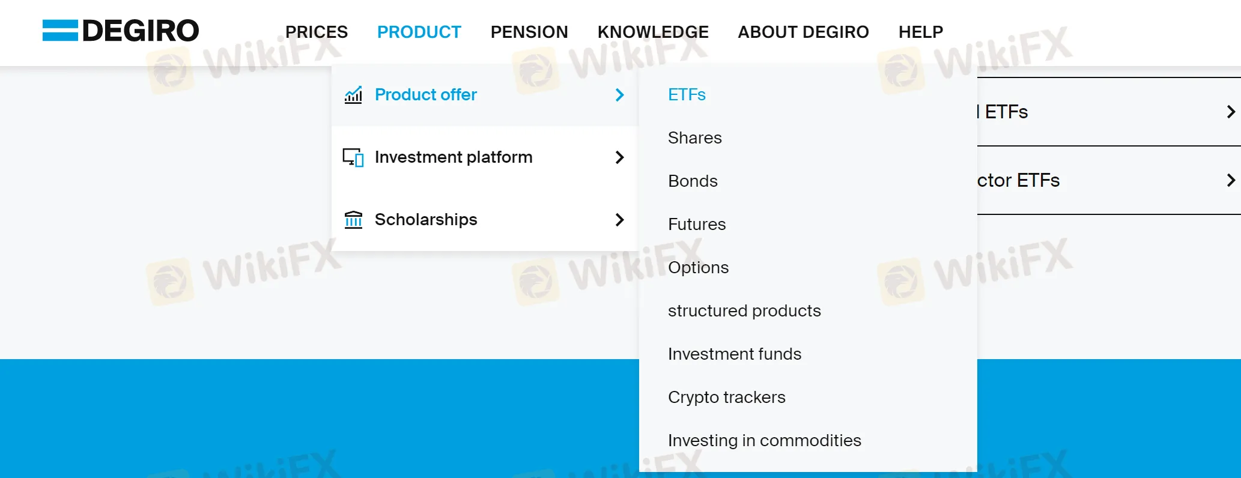Expand the Product offer submenu arrow
The height and width of the screenshot is (478, 1241).
tap(620, 95)
